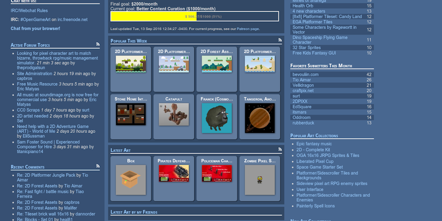The width and height of the screenshot is (442, 221).
Task: Open Health Orb art entry
Action: (x=303, y=6)
